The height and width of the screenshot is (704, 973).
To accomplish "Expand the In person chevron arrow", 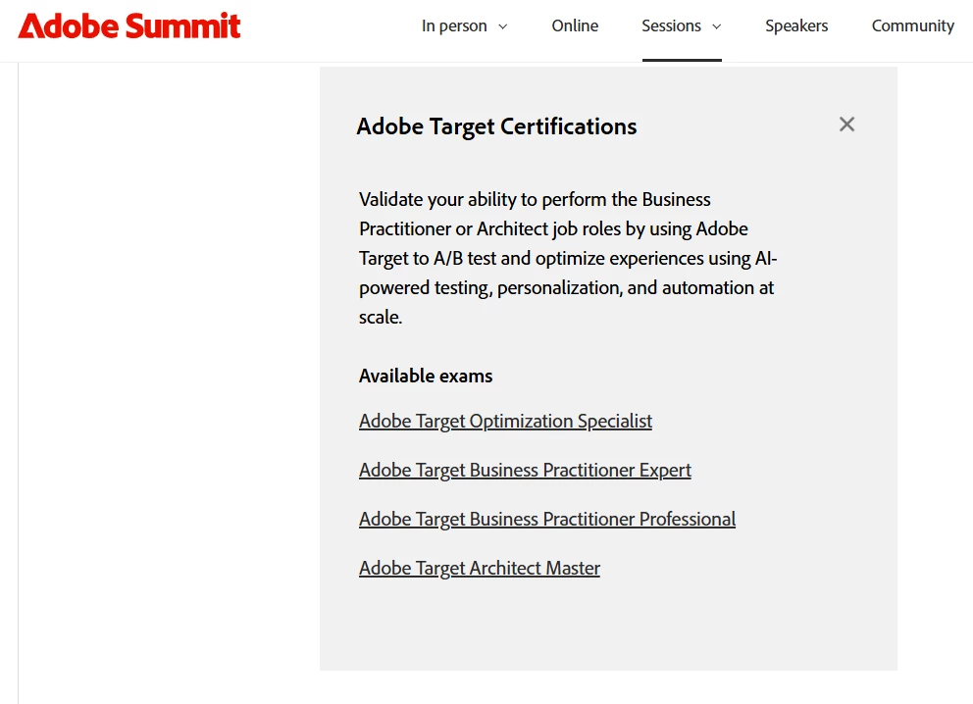I will click(x=503, y=26).
